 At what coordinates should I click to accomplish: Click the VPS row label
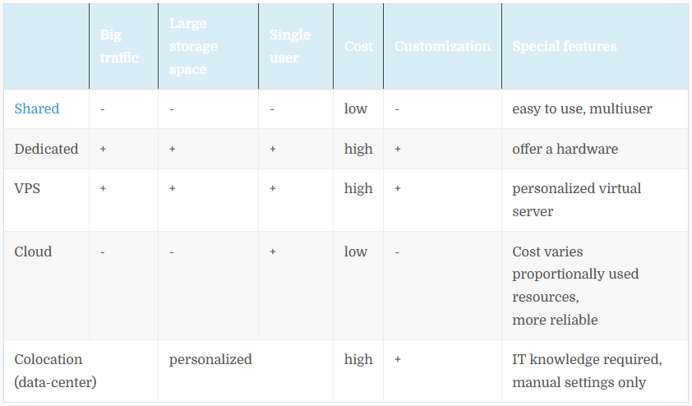tap(27, 188)
